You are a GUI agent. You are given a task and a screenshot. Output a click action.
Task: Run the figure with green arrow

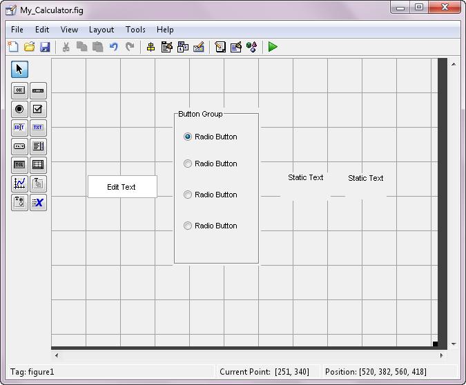click(273, 47)
